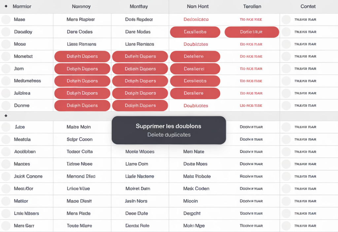Click the Nom Hont column header
The image size is (338, 232).
(x=197, y=6)
